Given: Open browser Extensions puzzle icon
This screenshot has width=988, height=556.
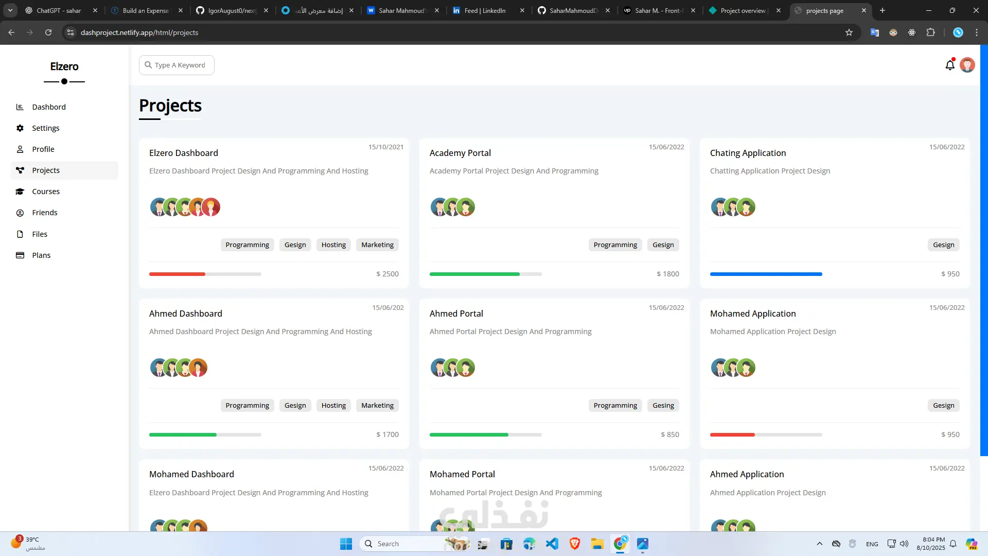Looking at the screenshot, I should tap(930, 32).
